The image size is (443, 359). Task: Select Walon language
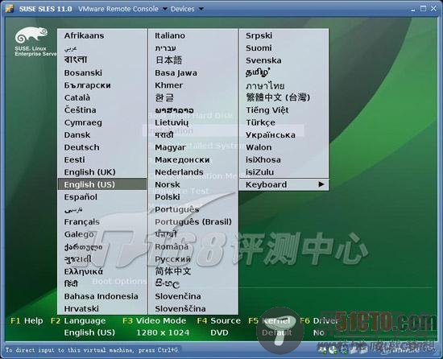click(259, 147)
